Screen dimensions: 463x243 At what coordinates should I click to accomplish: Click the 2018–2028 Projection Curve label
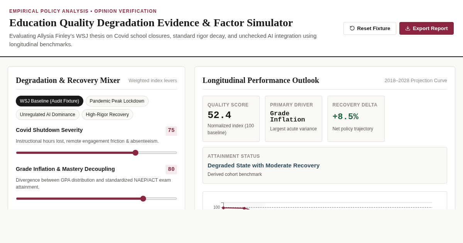[x=416, y=81]
